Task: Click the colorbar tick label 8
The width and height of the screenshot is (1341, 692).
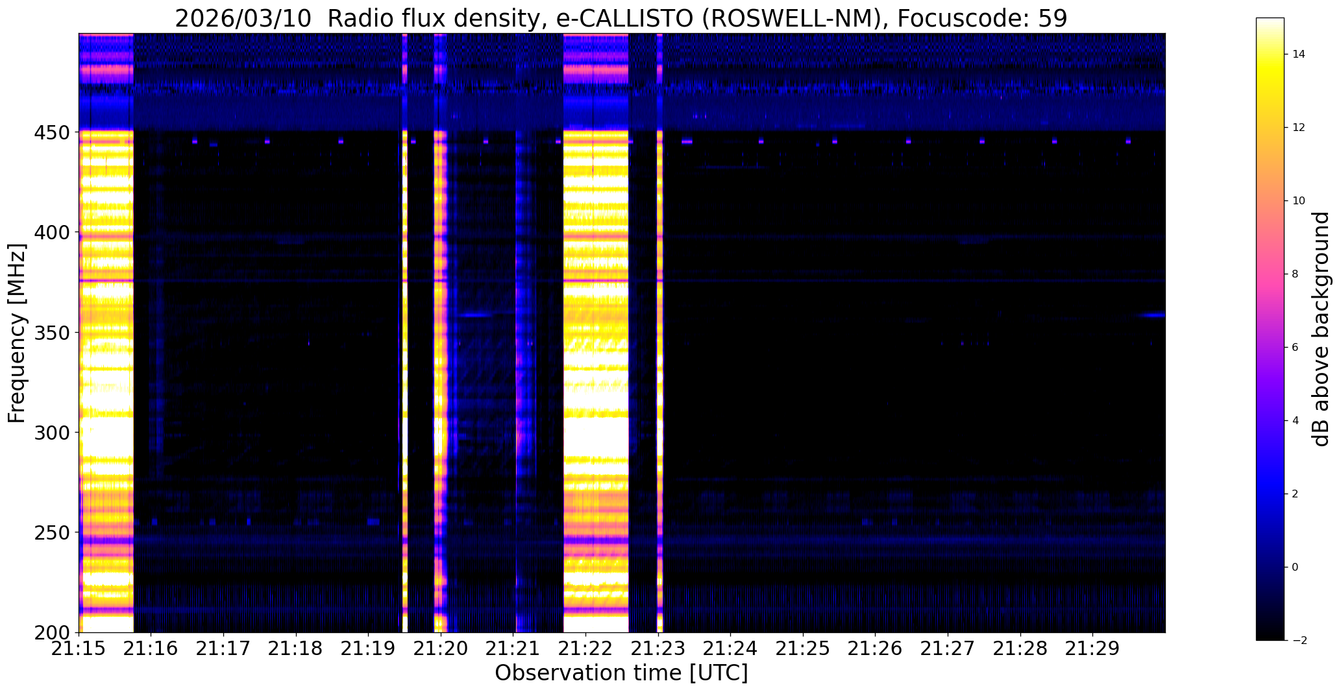Action: 1296,274
